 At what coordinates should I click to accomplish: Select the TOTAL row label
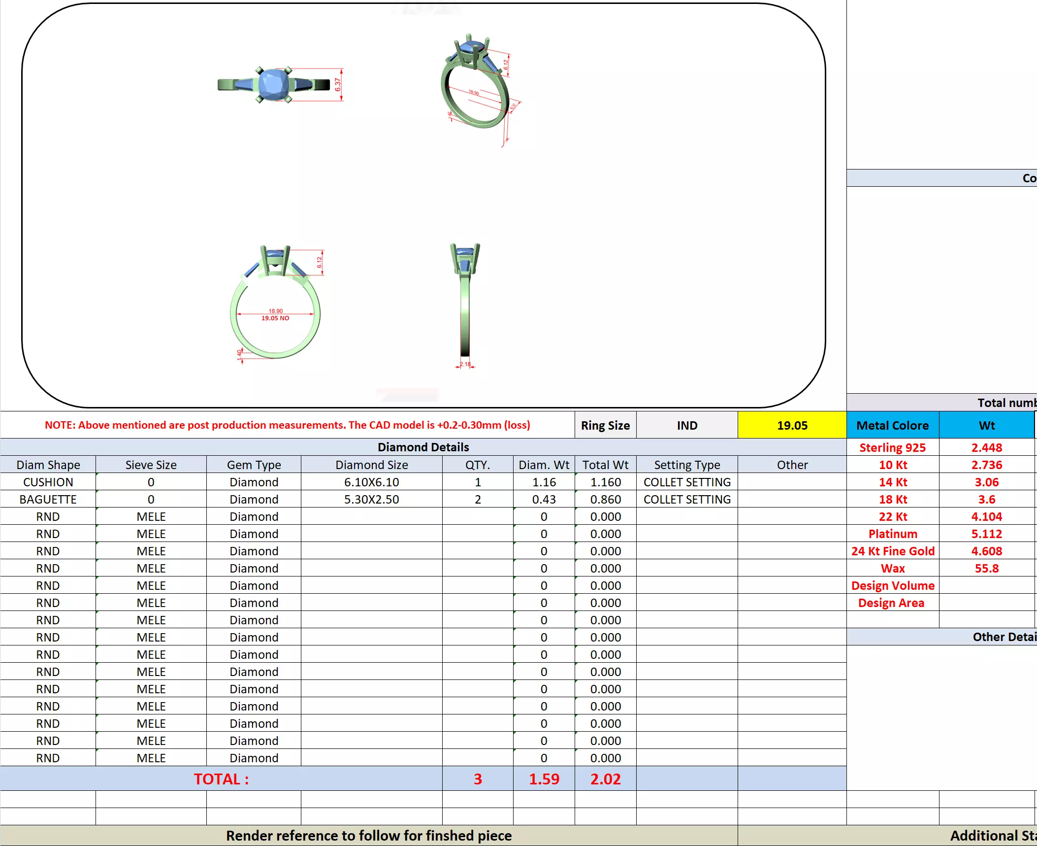[221, 778]
